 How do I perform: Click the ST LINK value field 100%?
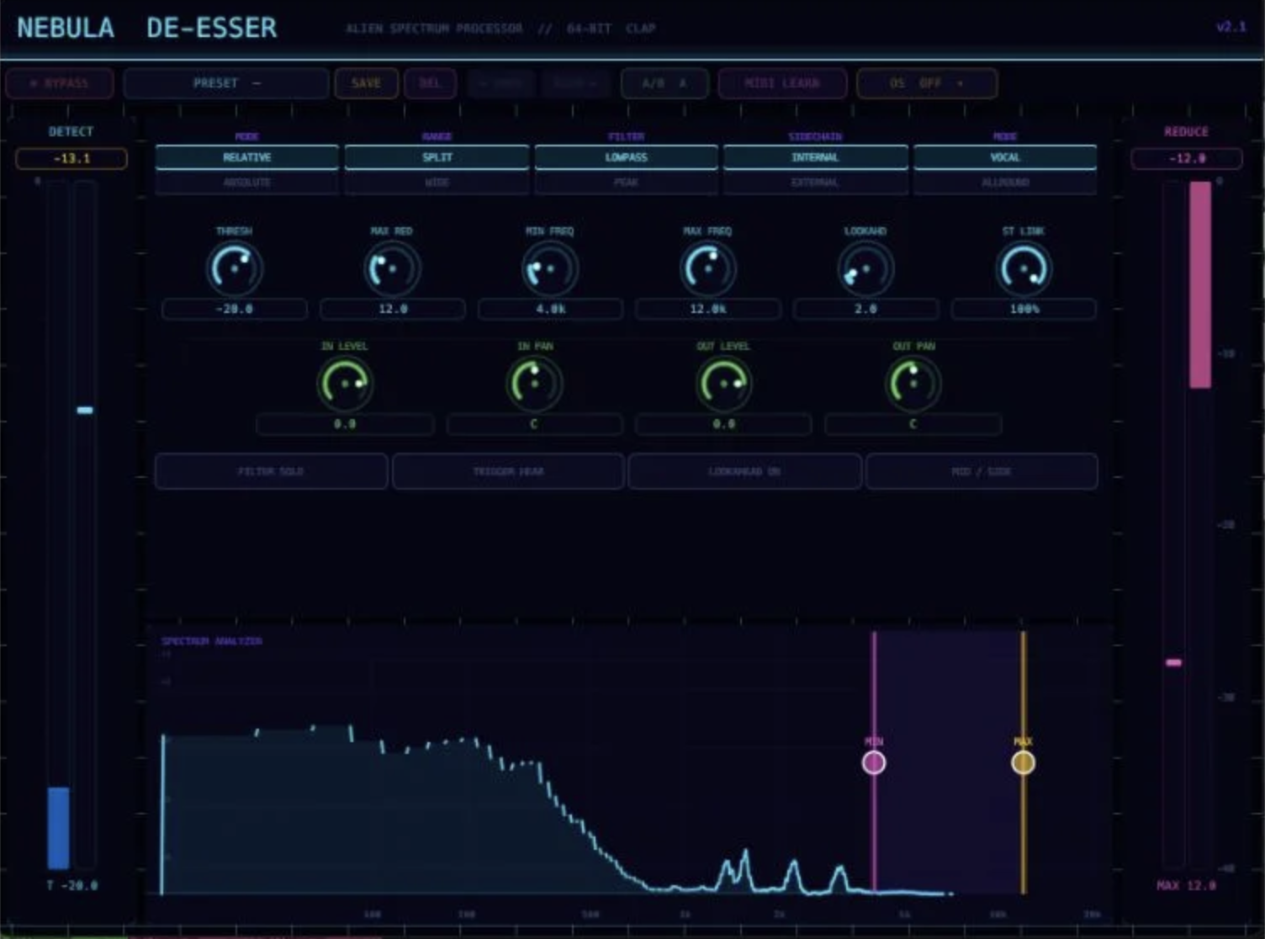pos(1024,309)
